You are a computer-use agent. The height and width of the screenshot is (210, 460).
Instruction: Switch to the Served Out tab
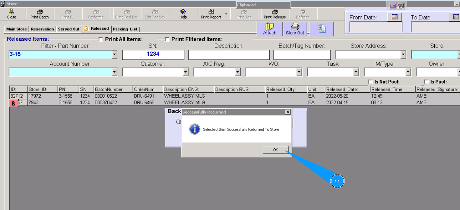pyautogui.click(x=69, y=29)
